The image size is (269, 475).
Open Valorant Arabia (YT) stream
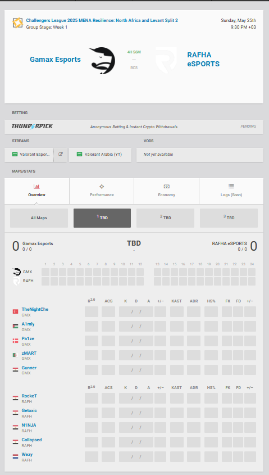[100, 155]
